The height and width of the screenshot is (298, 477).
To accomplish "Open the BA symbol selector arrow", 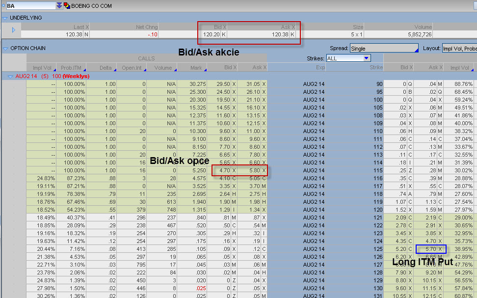I will pyautogui.click(x=59, y=6).
